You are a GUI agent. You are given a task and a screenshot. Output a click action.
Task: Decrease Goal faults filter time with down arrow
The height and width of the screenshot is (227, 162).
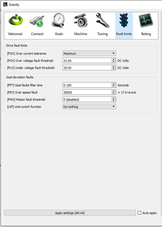[x=114, y=86]
